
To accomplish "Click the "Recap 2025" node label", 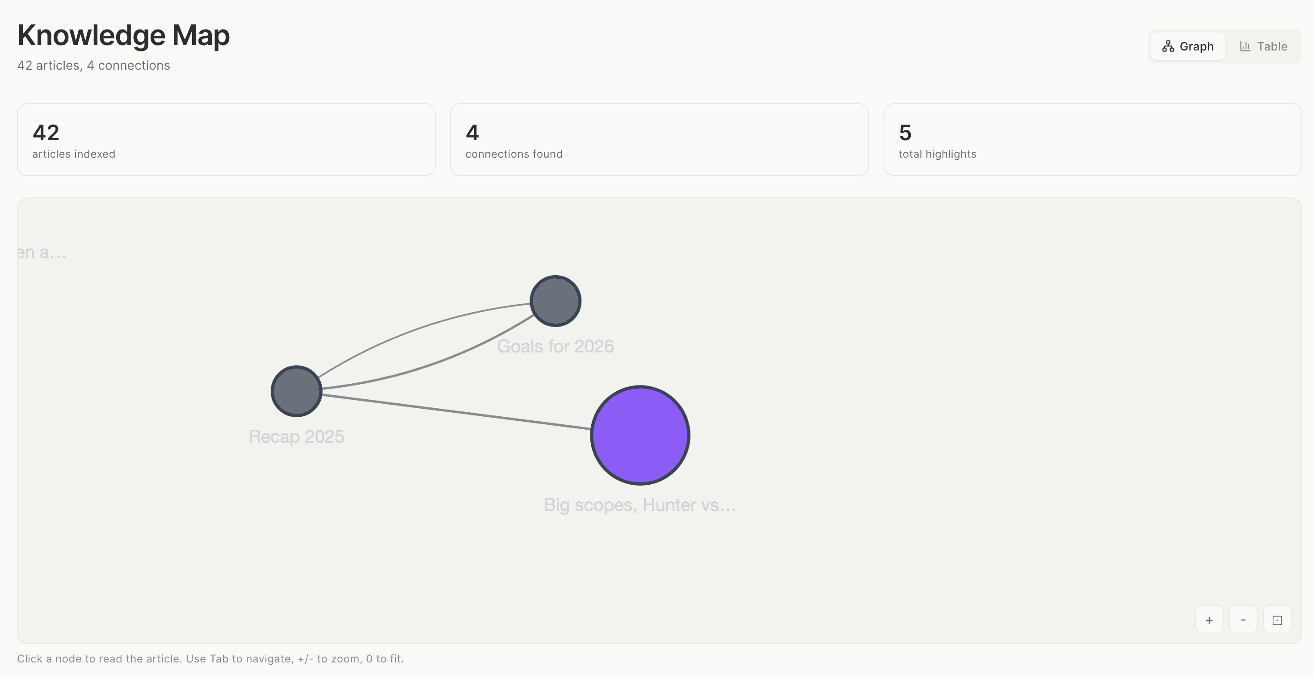I will pyautogui.click(x=296, y=436).
